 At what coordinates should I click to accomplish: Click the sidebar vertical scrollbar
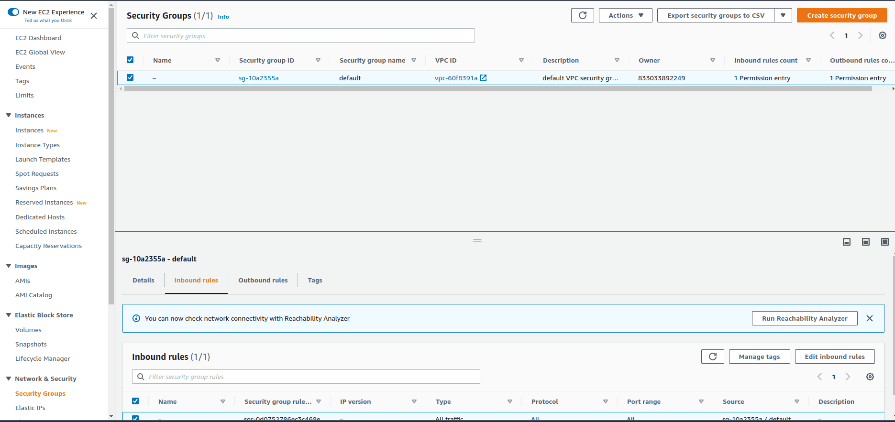pyautogui.click(x=111, y=156)
